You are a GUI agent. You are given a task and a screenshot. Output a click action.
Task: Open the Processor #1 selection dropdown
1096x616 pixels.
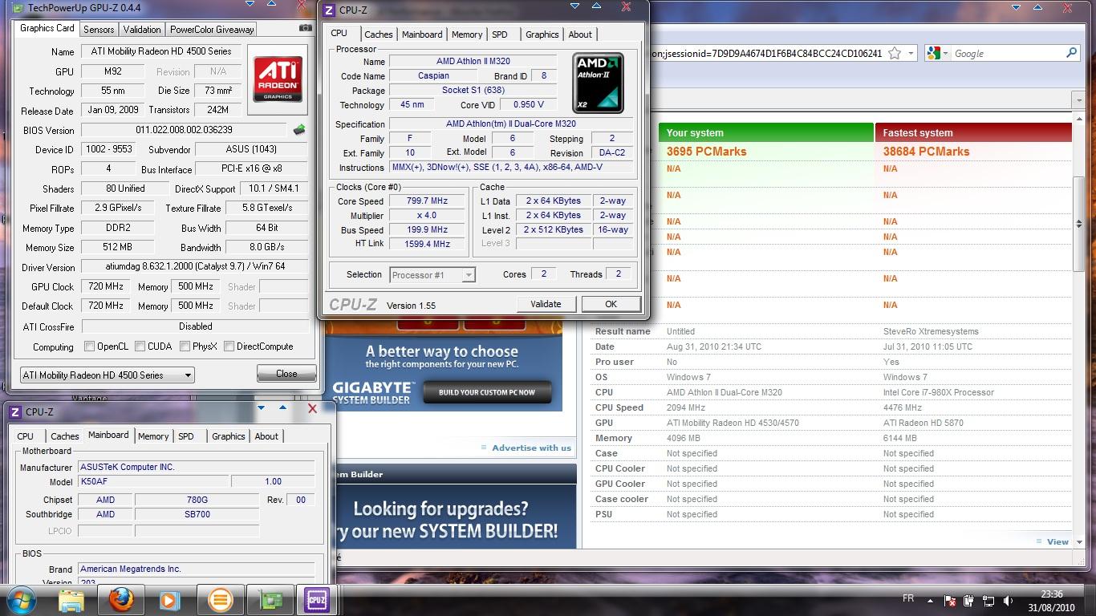(x=432, y=274)
